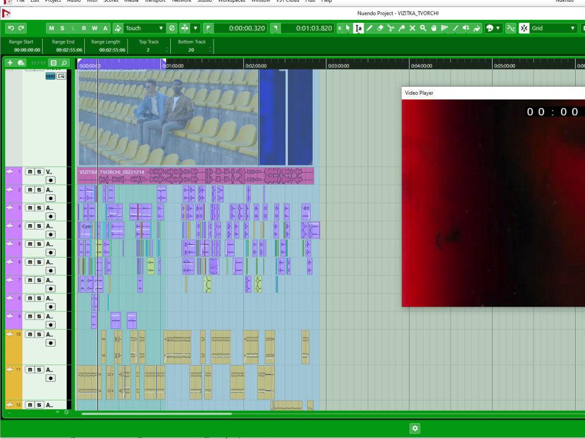Image resolution: width=585 pixels, height=439 pixels.
Task: Select the Zoom magnifier tool
Action: [423, 28]
